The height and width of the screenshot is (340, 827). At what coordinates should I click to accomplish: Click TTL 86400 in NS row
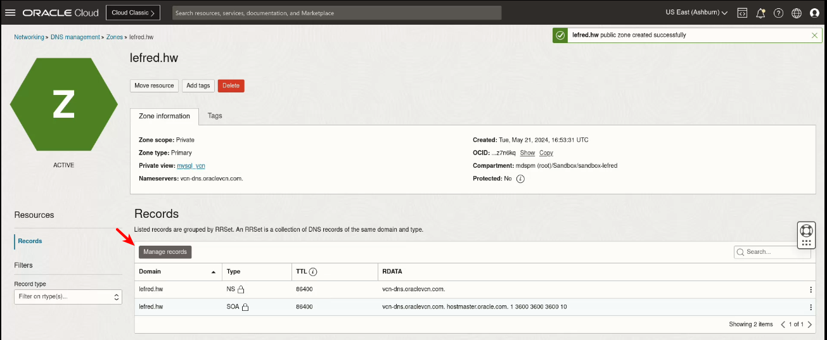pyautogui.click(x=304, y=289)
